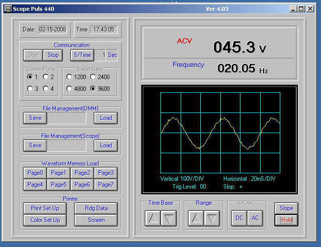The height and width of the screenshot is (247, 321).
Task: Open Print Set Up
Action: tap(45, 208)
